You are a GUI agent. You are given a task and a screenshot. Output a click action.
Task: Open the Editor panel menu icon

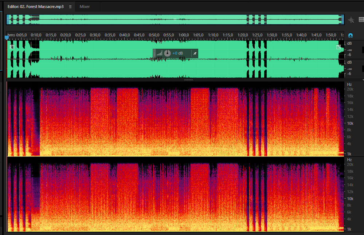(70, 7)
